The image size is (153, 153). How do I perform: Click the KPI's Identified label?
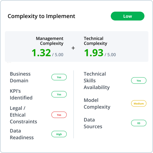pos(21,94)
